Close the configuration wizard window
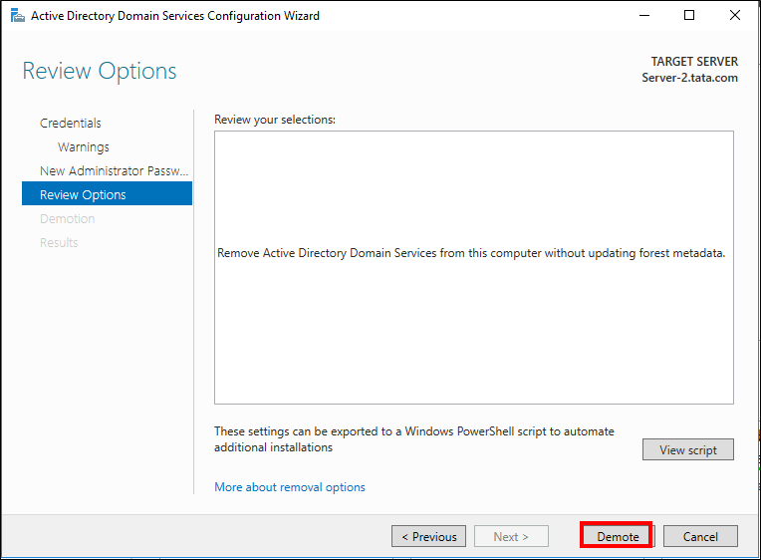761x560 pixels. [735, 16]
